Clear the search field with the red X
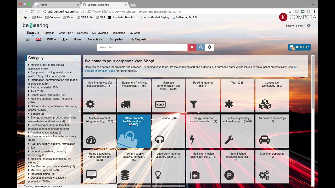 coord(192,47)
